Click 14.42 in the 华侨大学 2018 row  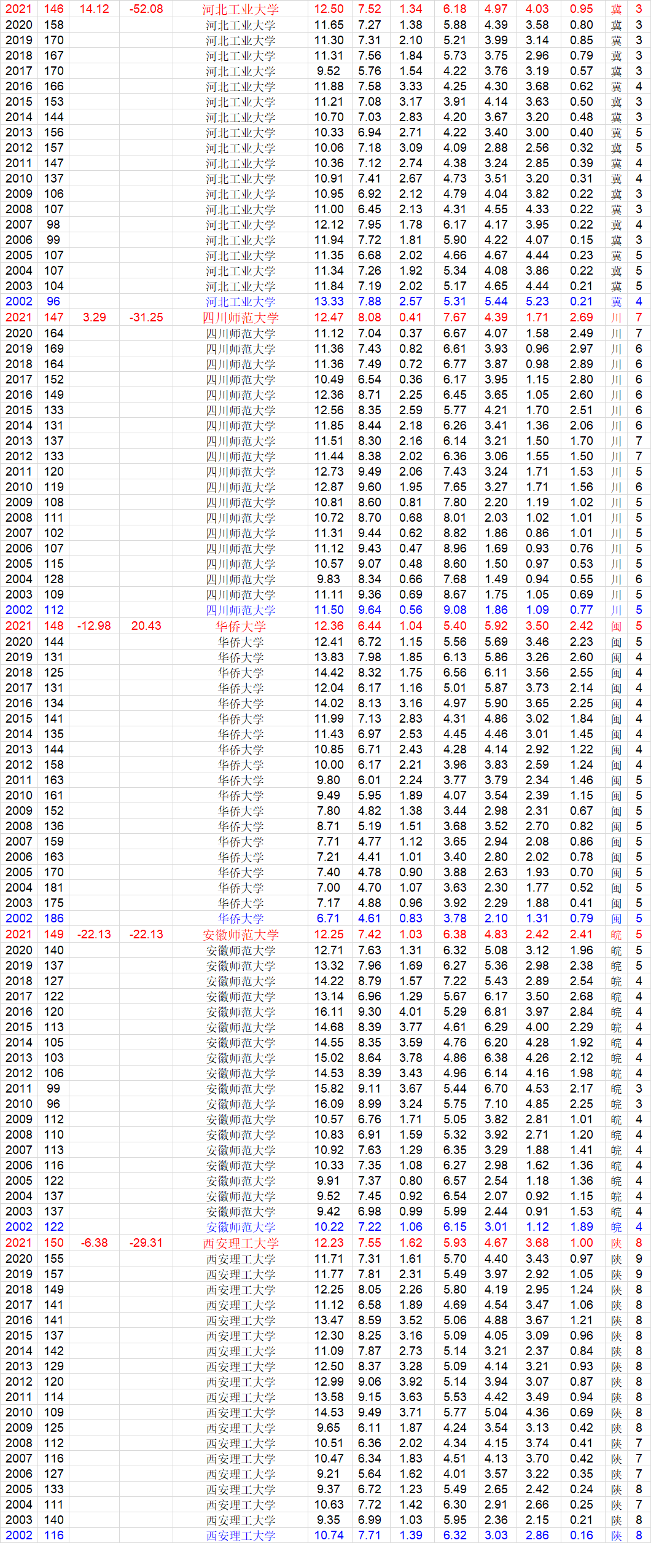pyautogui.click(x=329, y=673)
